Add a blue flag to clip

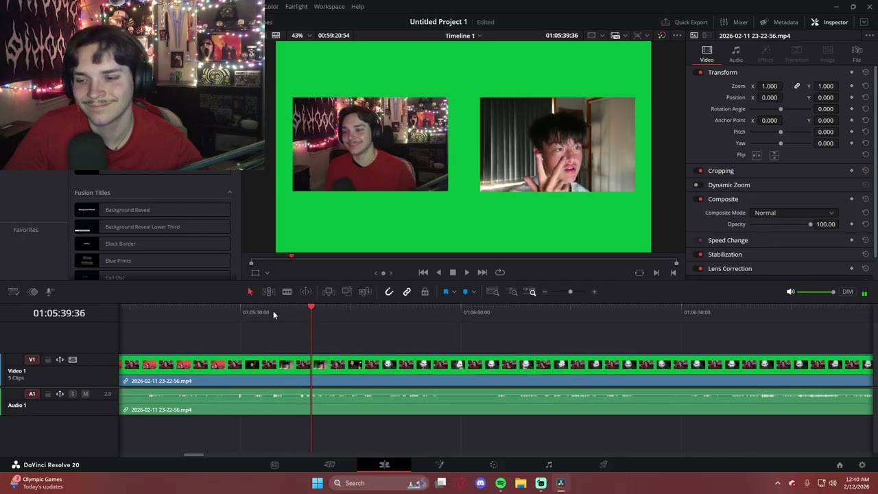click(x=446, y=292)
